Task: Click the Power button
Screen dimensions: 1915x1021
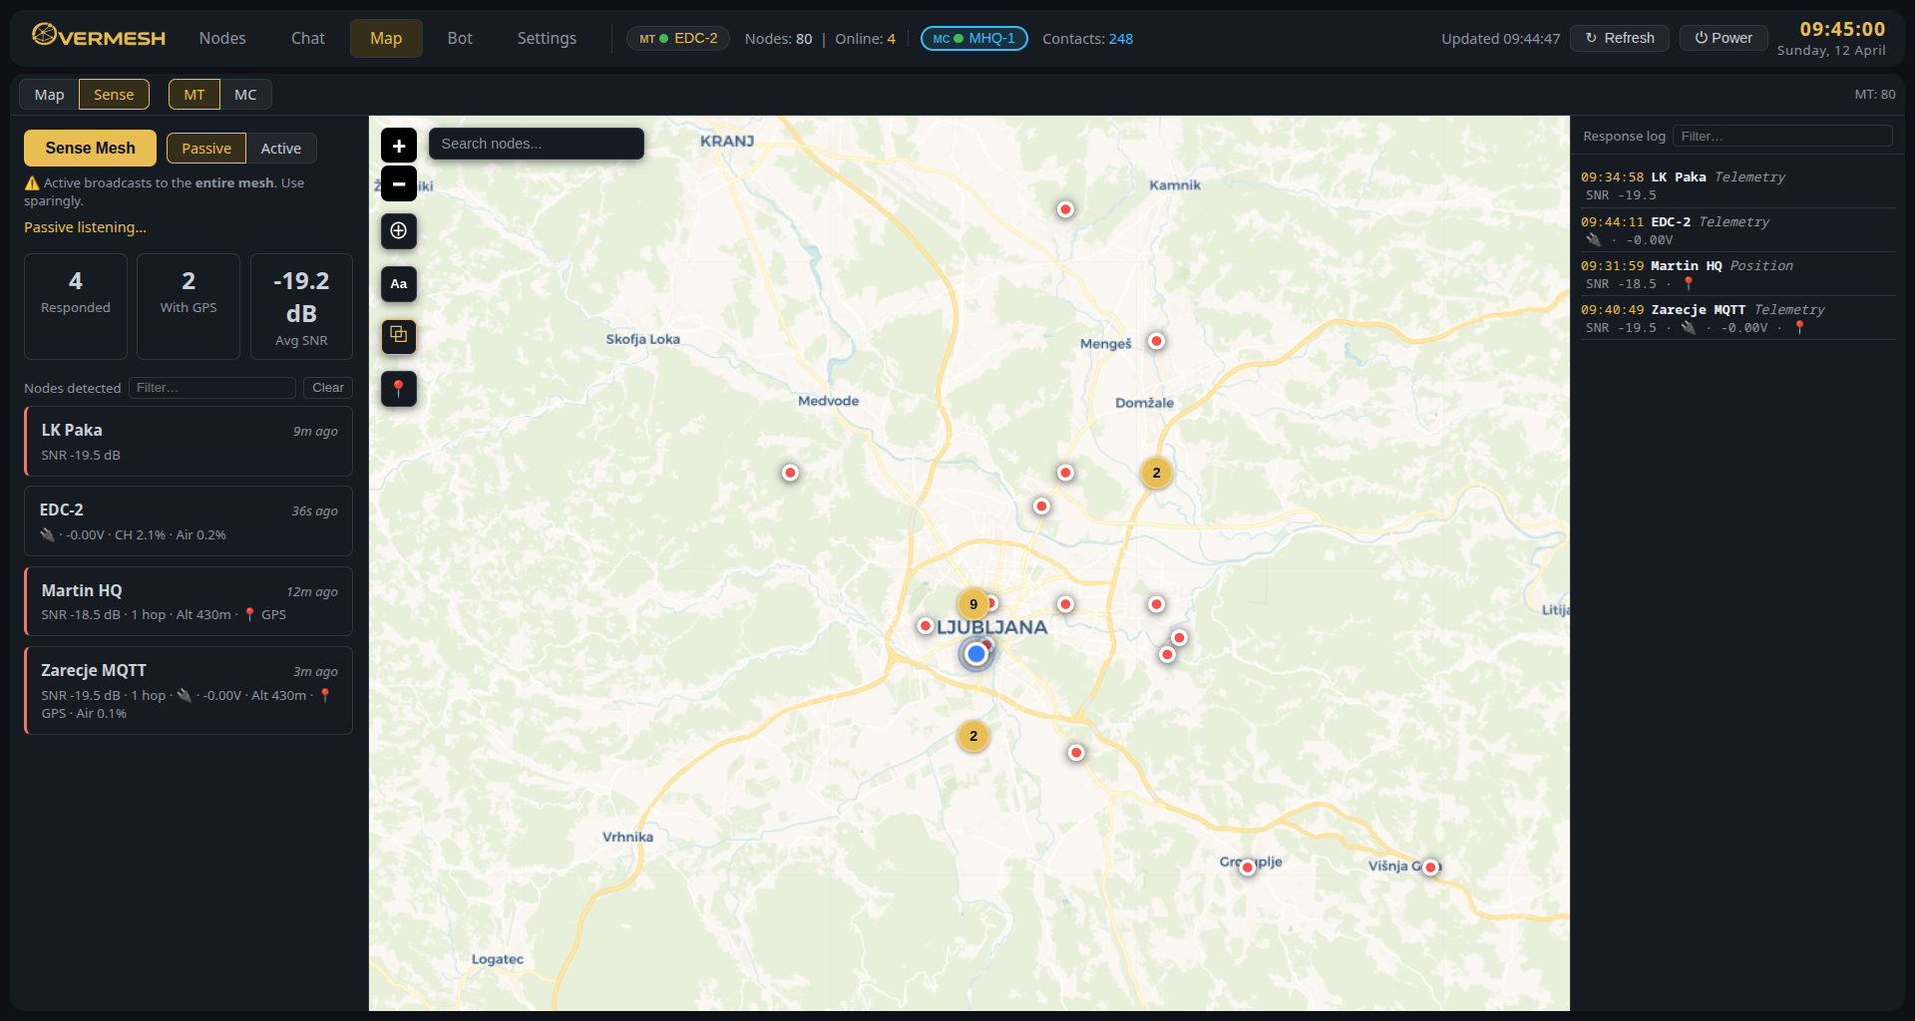Action: click(1723, 38)
